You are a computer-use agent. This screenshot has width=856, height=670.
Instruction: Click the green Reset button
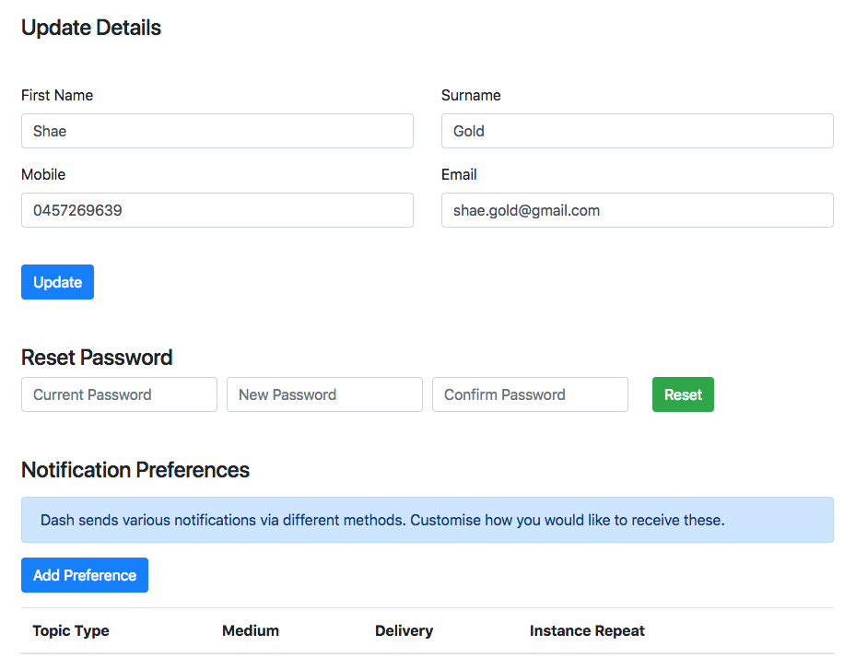683,394
